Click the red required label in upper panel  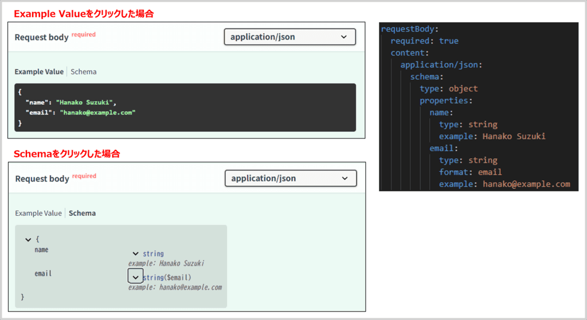(84, 34)
